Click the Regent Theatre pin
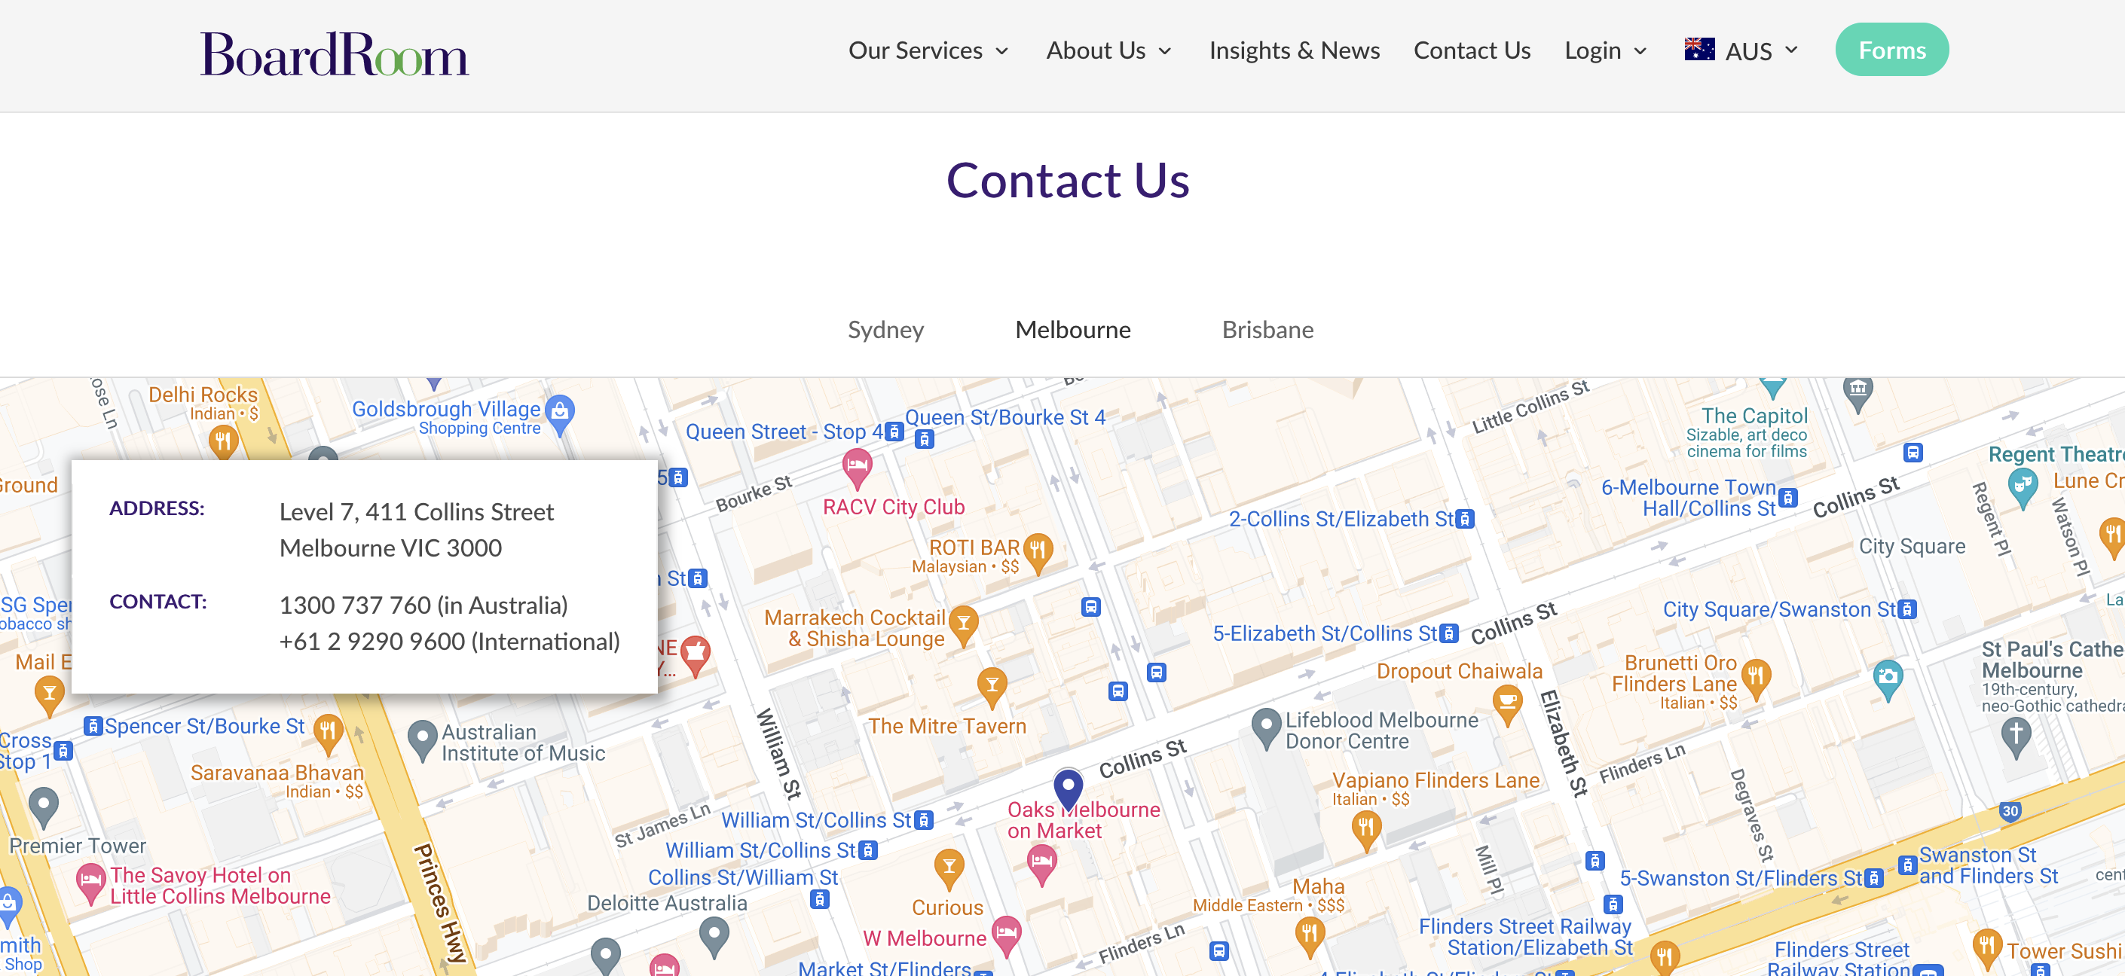 (2022, 489)
